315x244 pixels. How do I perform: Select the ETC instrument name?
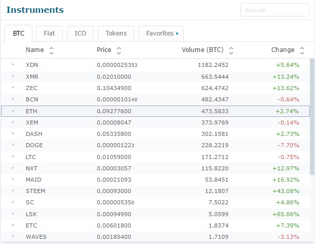point(31,225)
